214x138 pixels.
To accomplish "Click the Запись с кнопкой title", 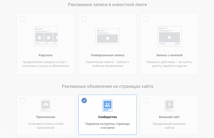I will click(x=169, y=55).
